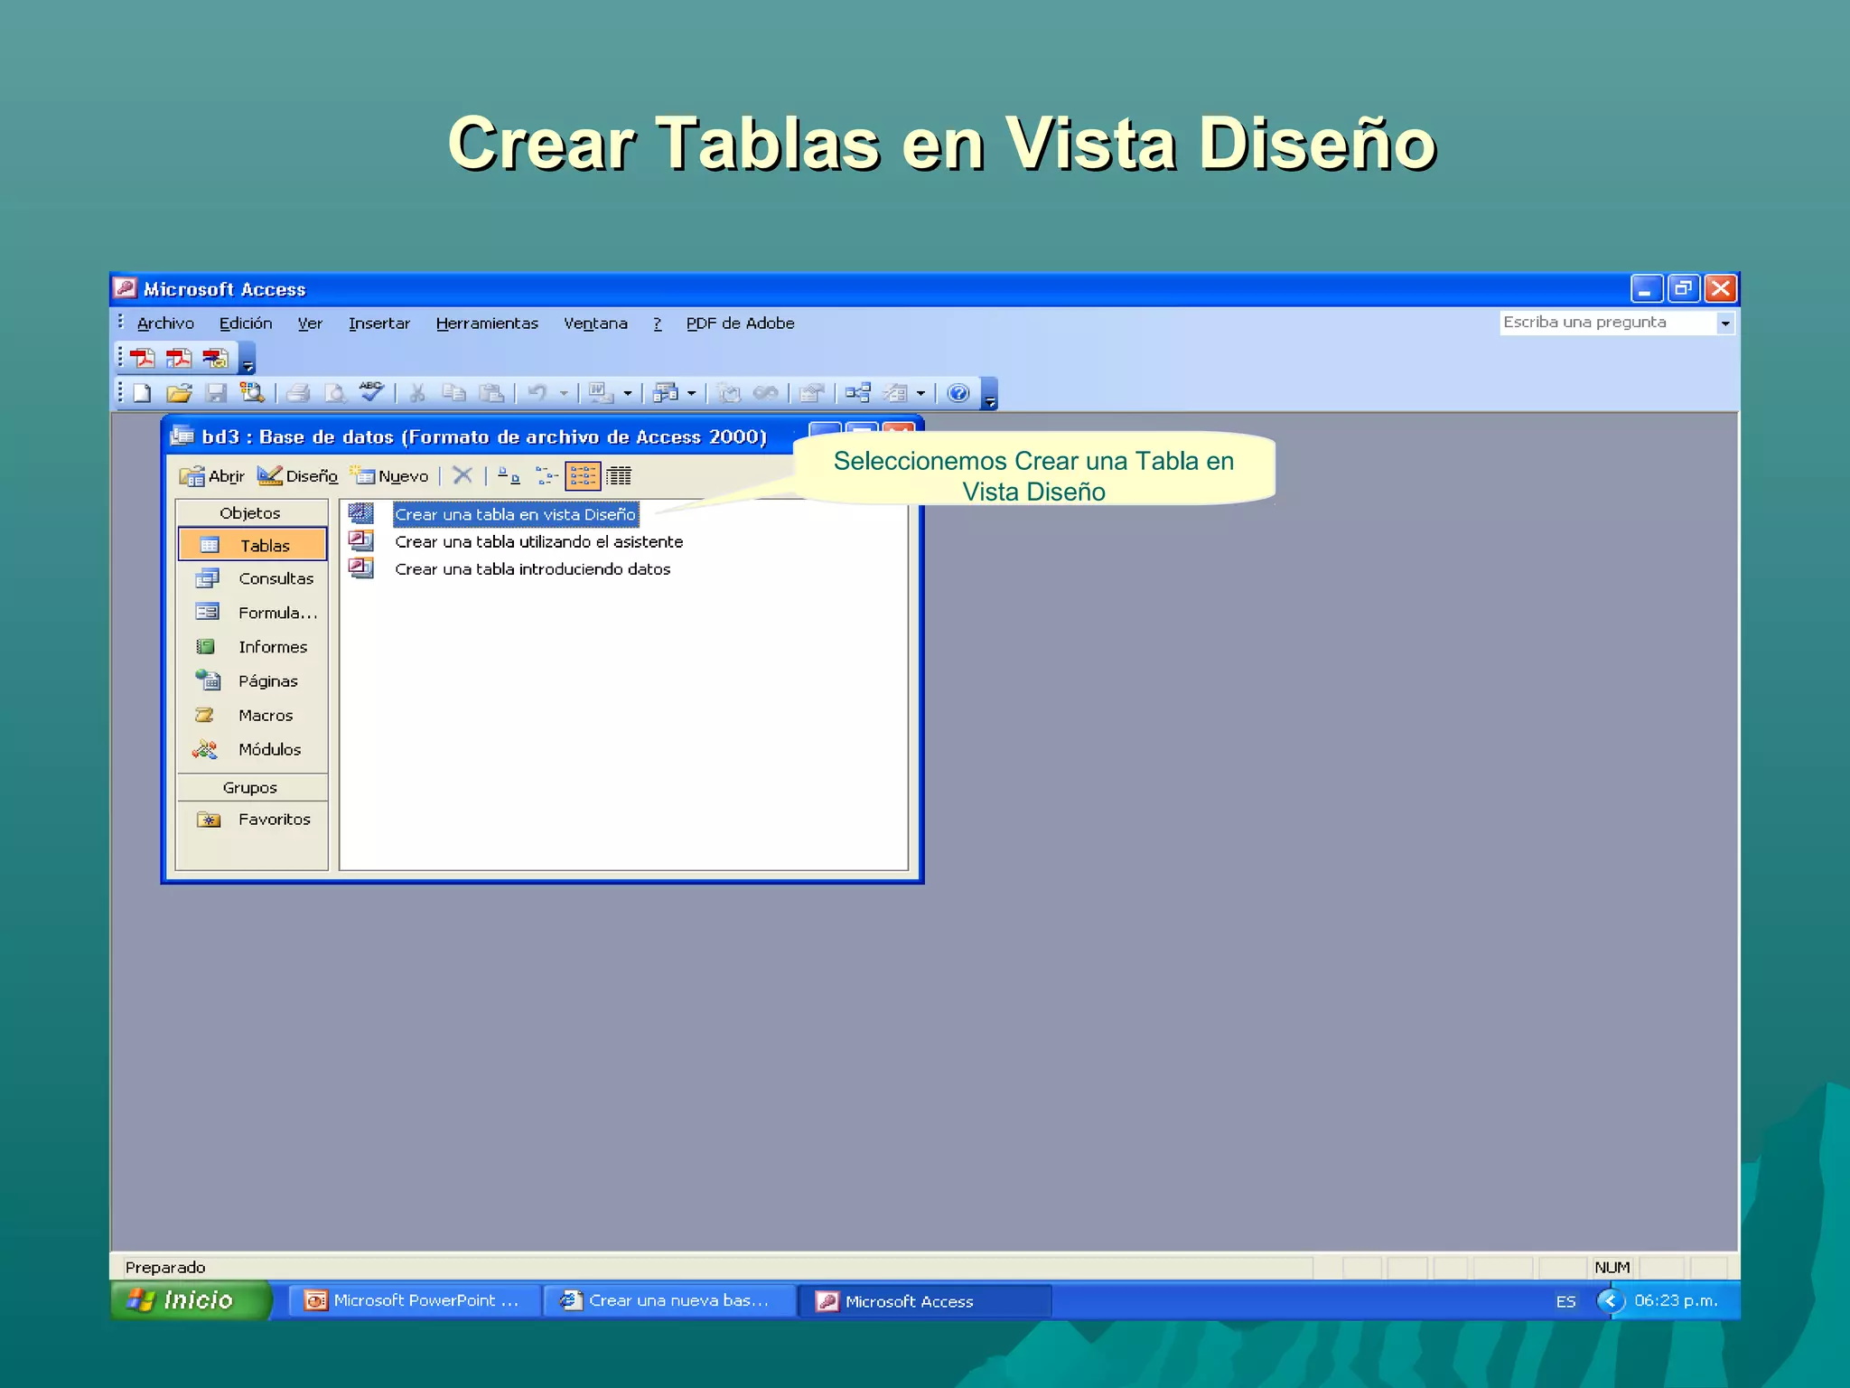Click the Adobe PDF send for review icon
Image resolution: width=1850 pixels, height=1388 pixels.
tap(215, 358)
